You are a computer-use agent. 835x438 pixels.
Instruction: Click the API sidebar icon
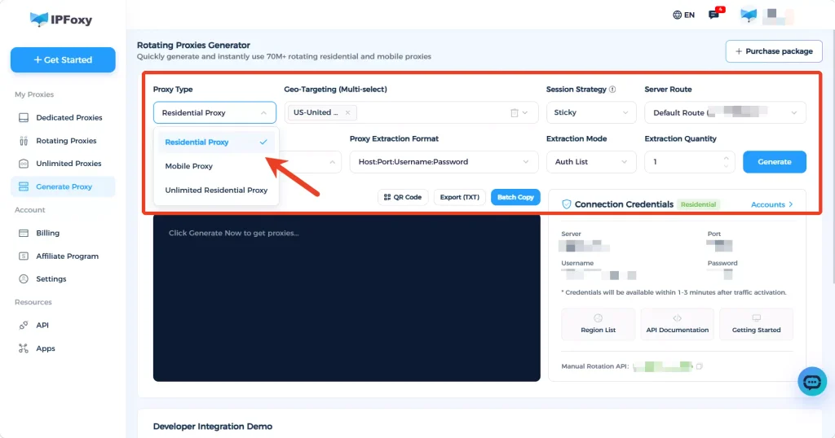[x=24, y=326]
